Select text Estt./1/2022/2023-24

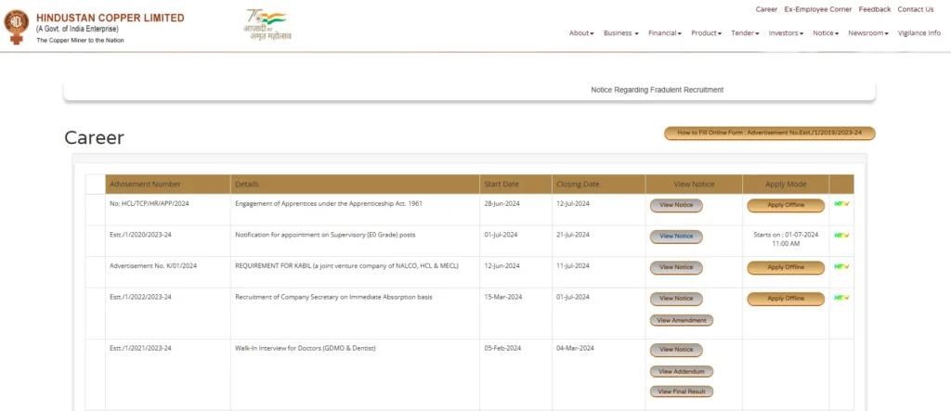coord(140,297)
